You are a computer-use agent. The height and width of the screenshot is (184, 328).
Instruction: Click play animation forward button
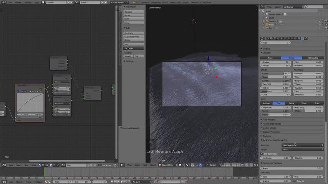(122, 182)
